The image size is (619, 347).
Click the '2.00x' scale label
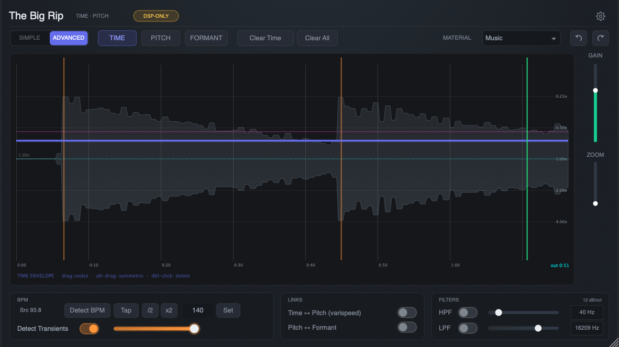[561, 191]
